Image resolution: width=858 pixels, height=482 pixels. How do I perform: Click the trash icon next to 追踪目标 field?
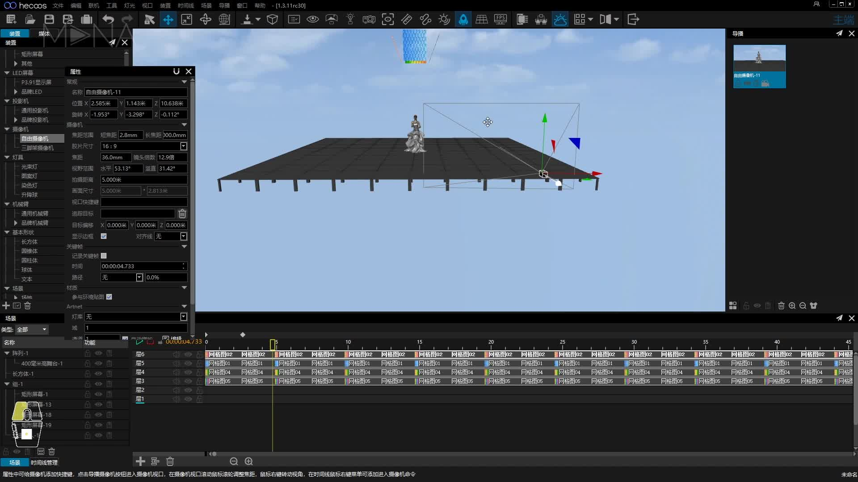182,214
